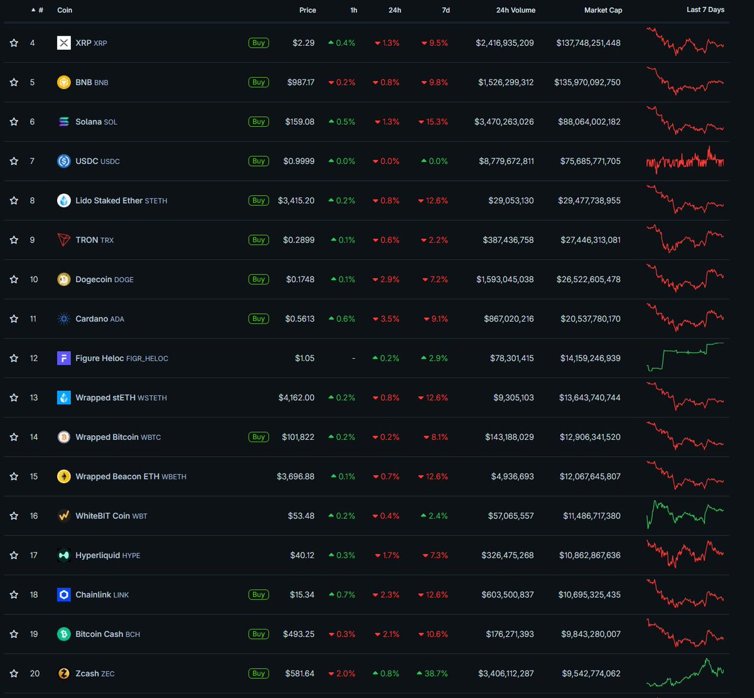Click the TRON coin logo
Screen dimensions: 754x698
pyautogui.click(x=64, y=240)
